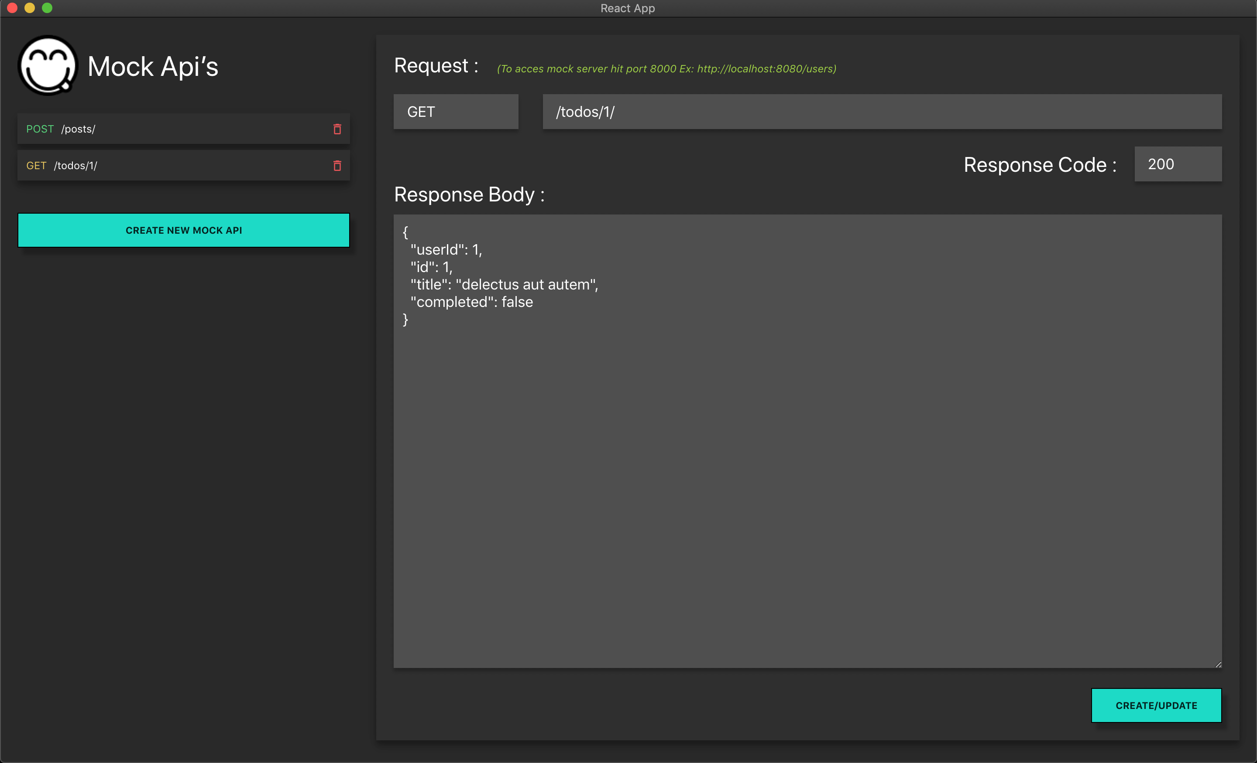The width and height of the screenshot is (1257, 763).
Task: Maximize window using green button
Action: 47,8
